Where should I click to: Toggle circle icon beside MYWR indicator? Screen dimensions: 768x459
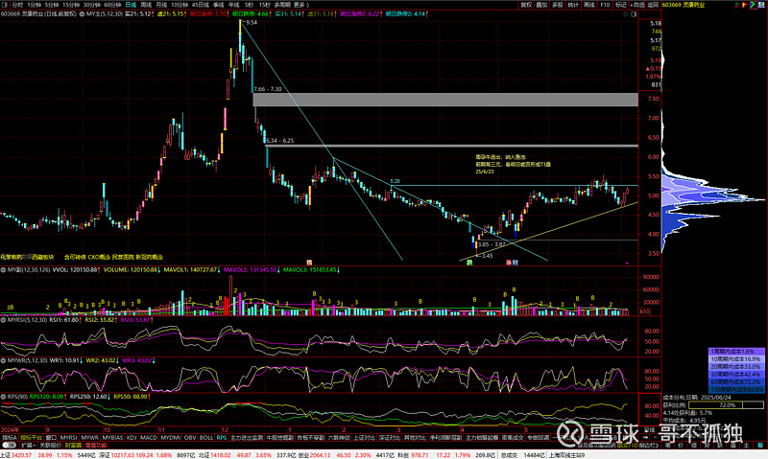tap(3, 360)
